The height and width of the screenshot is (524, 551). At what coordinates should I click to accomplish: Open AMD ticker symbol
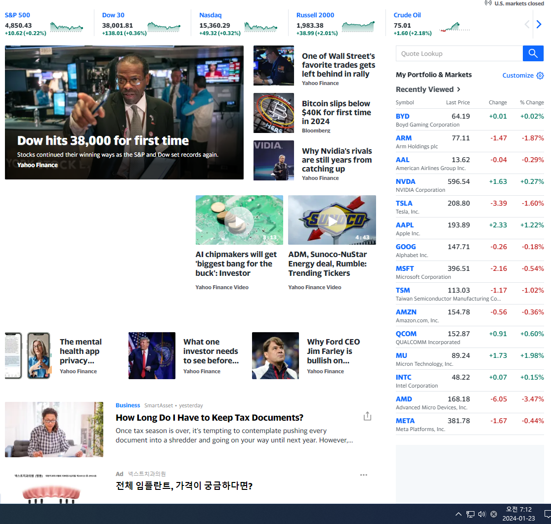coord(404,399)
